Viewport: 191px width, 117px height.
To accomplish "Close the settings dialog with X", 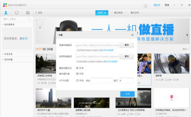I will pos(132,35).
